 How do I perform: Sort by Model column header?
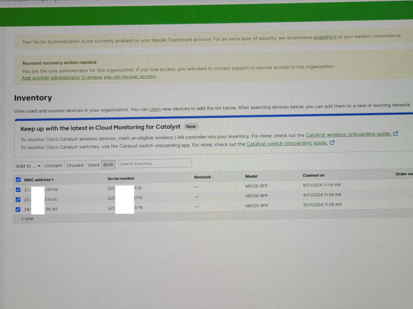[251, 176]
